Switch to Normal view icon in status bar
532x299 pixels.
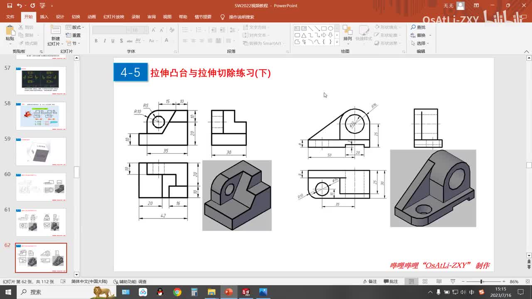coord(411,282)
